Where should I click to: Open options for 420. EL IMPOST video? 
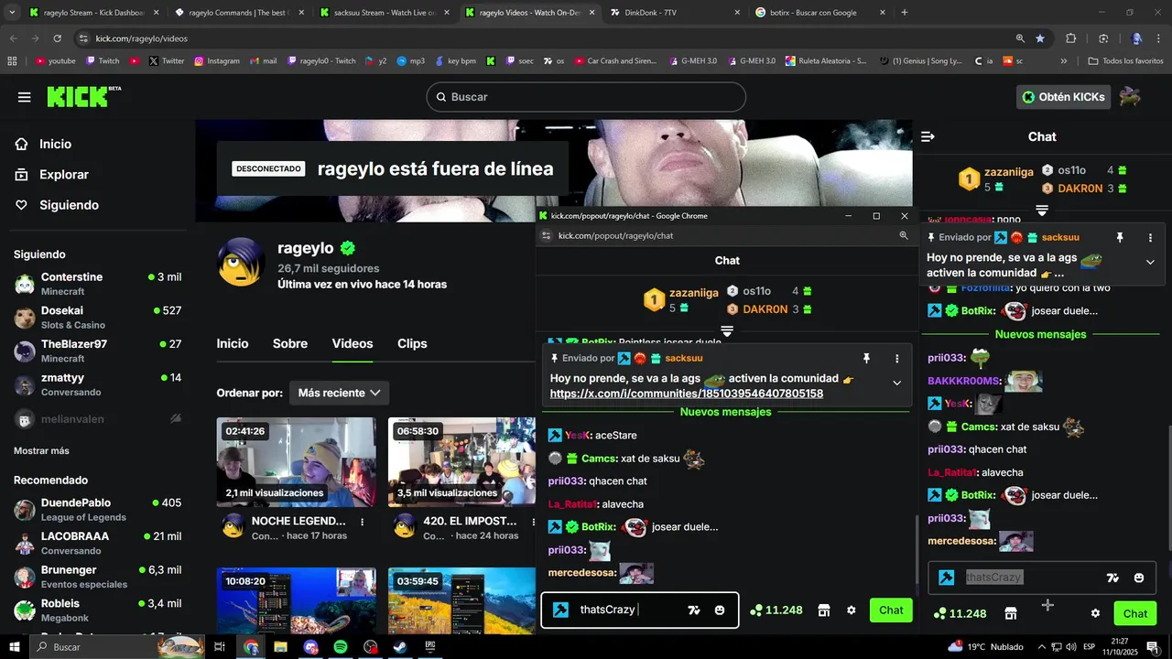click(532, 522)
